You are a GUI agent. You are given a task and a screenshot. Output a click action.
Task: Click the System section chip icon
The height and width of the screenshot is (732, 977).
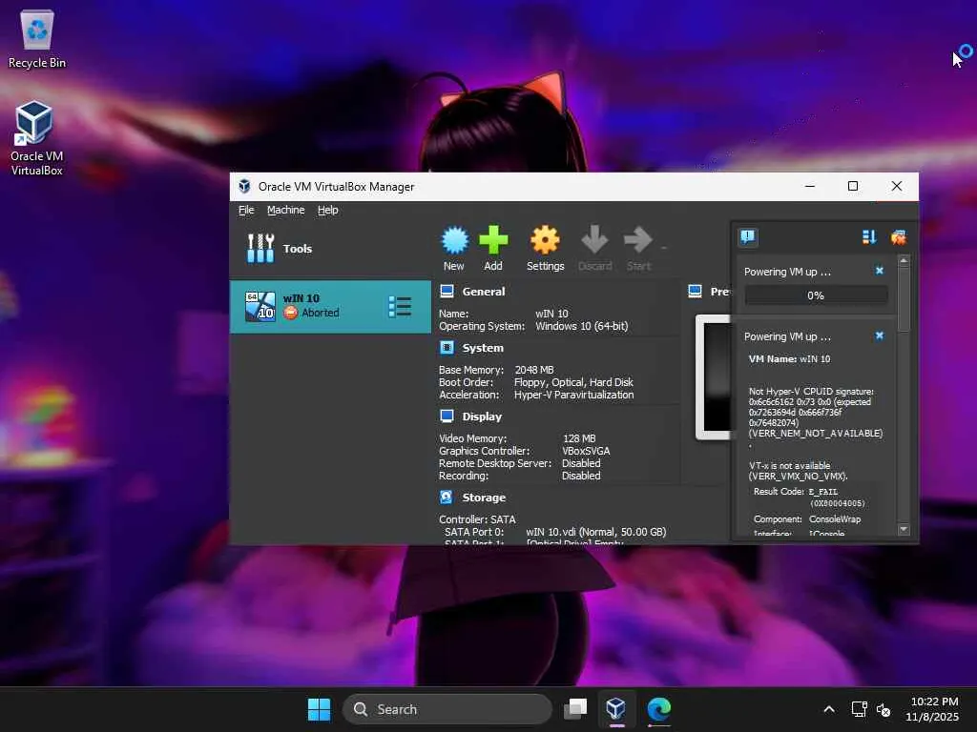[447, 347]
